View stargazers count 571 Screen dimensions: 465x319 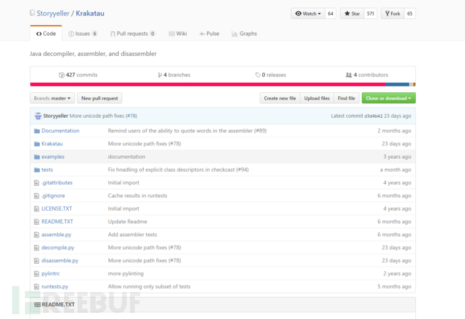371,13
